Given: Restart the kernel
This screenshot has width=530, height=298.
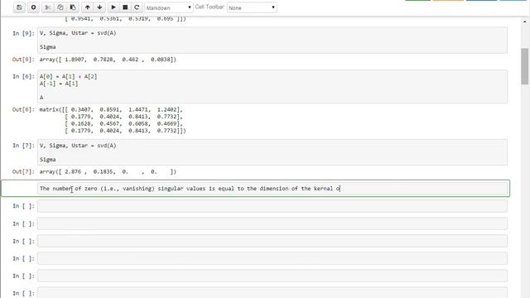Looking at the screenshot, I should (137, 7).
